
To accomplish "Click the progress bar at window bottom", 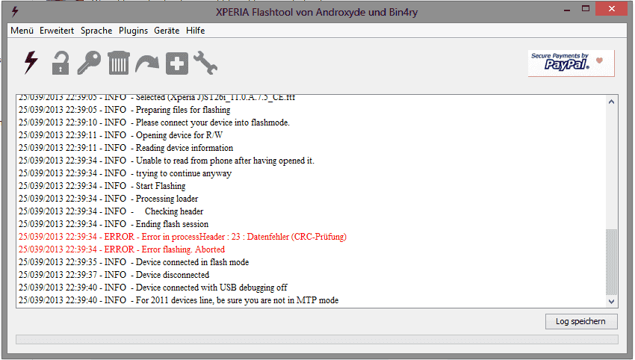I will (317, 339).
